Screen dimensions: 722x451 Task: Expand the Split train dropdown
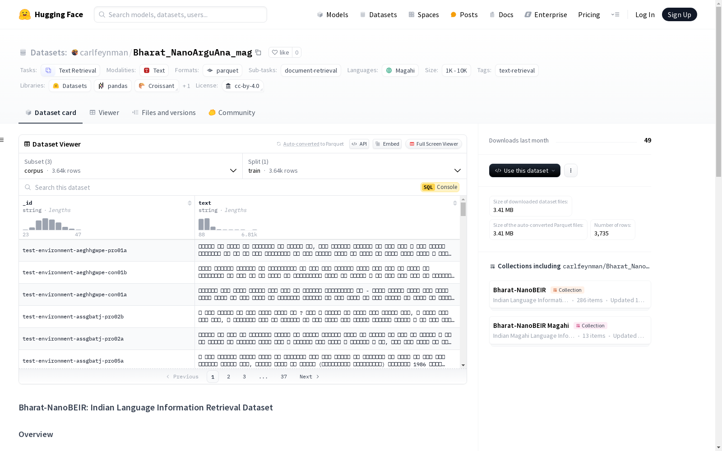(x=355, y=166)
